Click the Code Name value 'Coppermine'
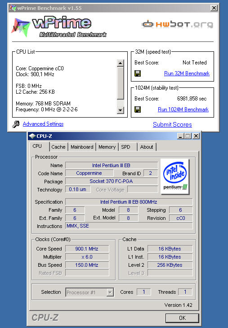The width and height of the screenshot is (228, 328). [x=89, y=173]
